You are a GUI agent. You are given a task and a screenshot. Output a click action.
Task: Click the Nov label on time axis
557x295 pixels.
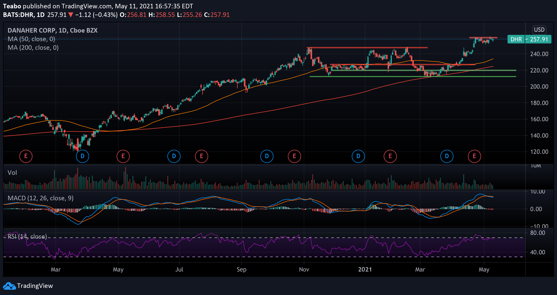pos(304,269)
